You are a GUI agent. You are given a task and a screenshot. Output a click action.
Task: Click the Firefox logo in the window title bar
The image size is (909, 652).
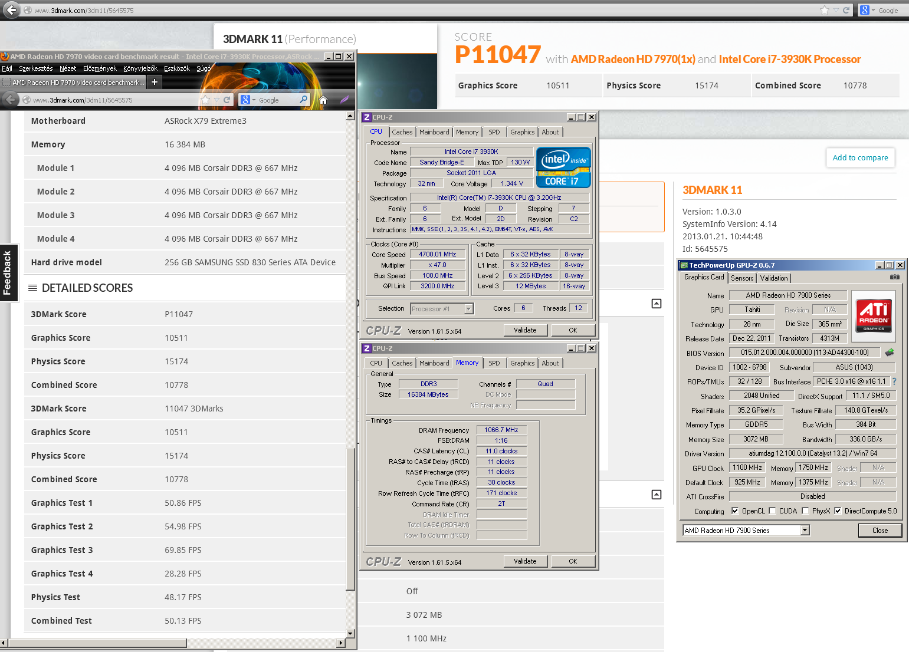click(5, 57)
